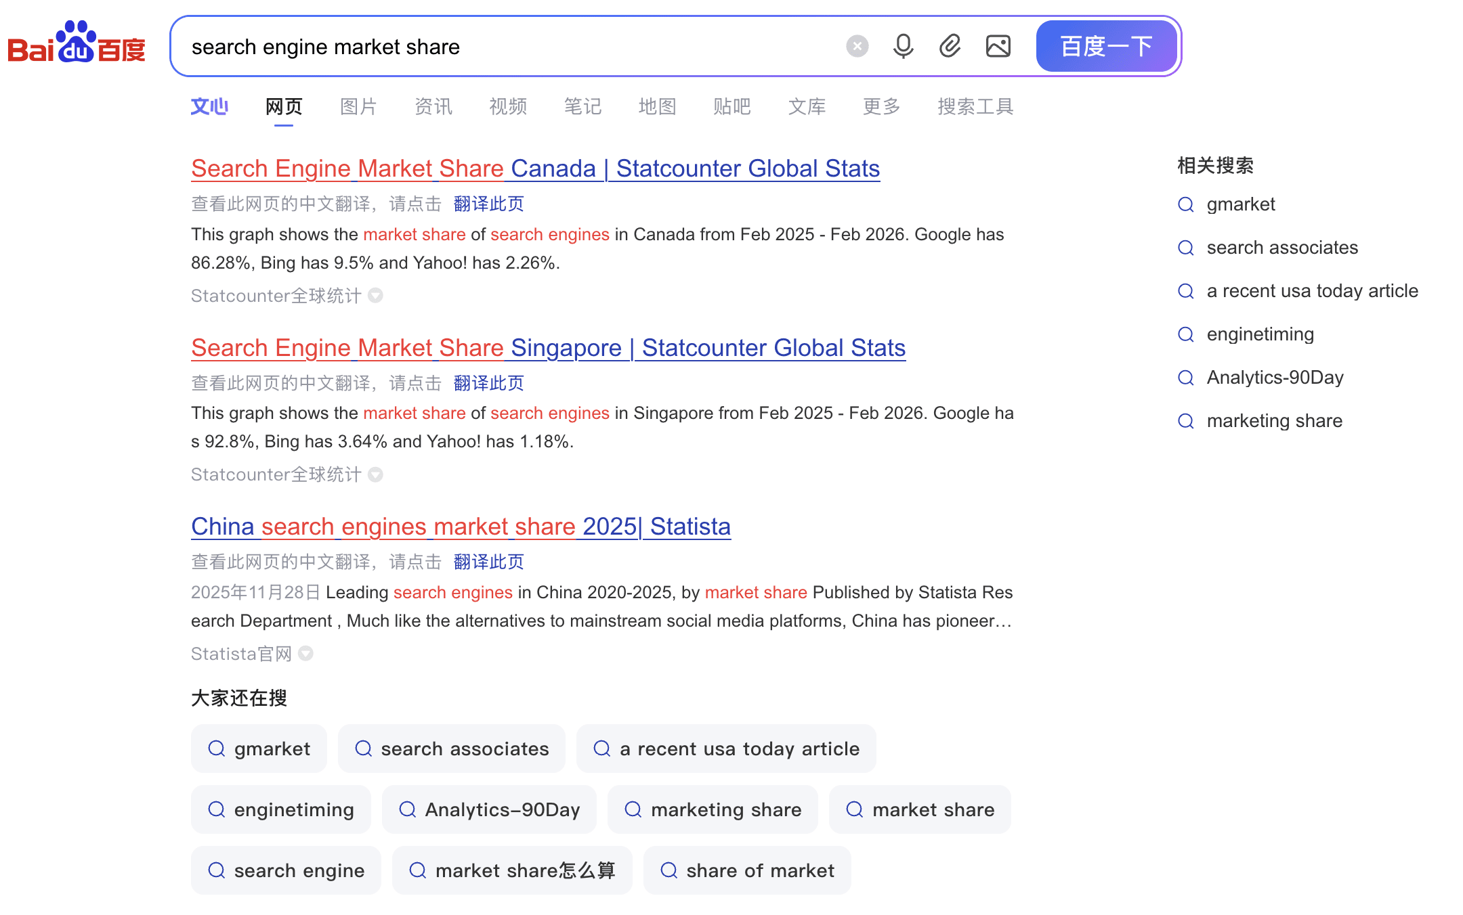Open the 文心 tab
Image resolution: width=1463 pixels, height=915 pixels.
coord(209,106)
